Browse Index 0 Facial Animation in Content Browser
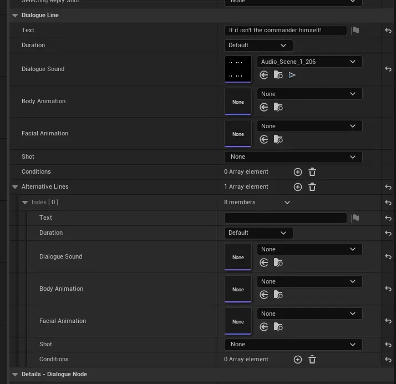Image resolution: width=396 pixels, height=384 pixels. [278, 327]
